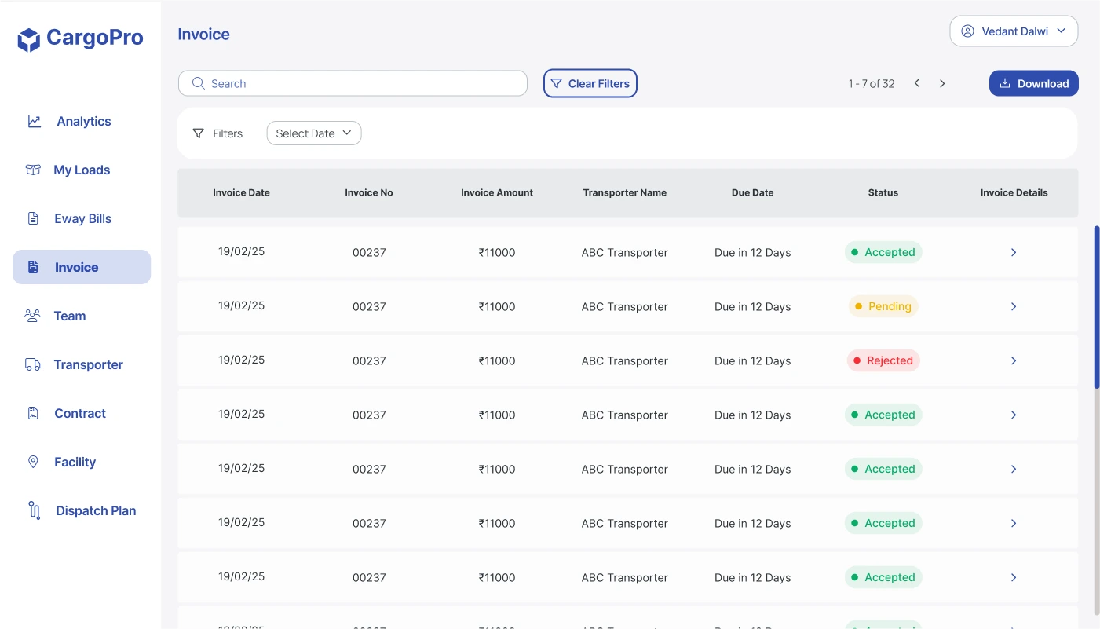This screenshot has width=1100, height=629.
Task: Click the Pending status badge
Action: click(883, 306)
